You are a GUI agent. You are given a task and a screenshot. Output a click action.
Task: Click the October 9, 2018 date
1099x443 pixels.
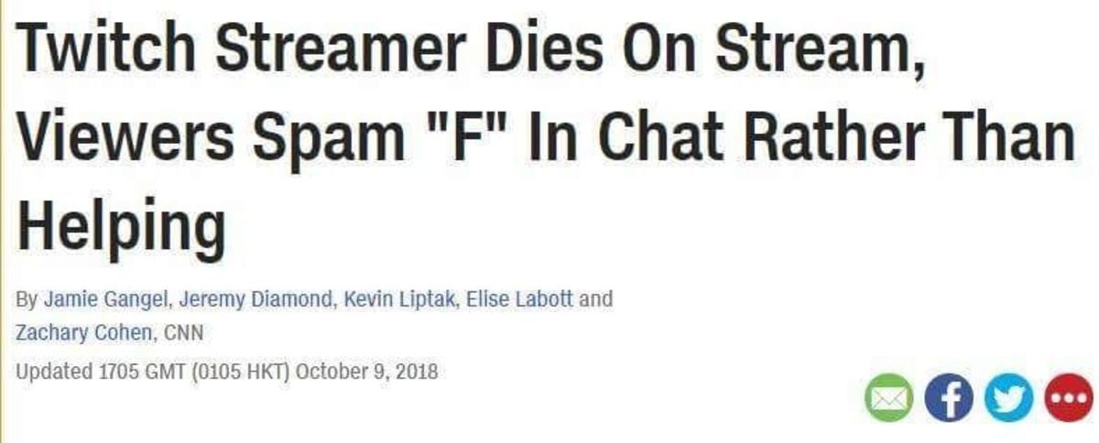(x=367, y=373)
